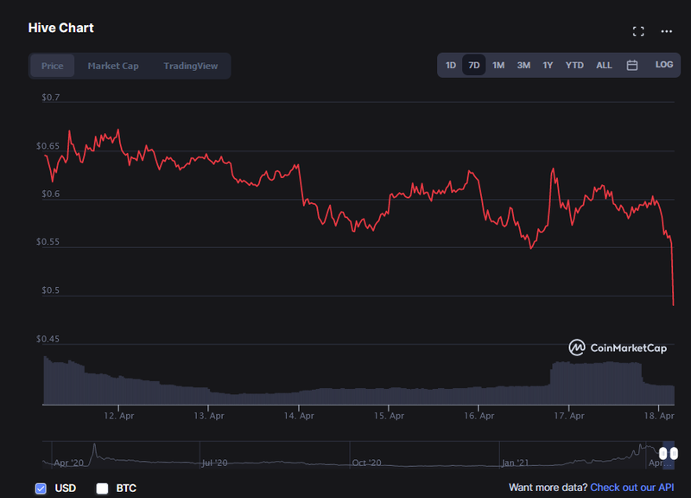
Task: Open the 'Check out our API' link
Action: pyautogui.click(x=631, y=488)
